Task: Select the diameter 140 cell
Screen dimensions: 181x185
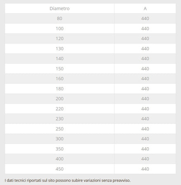Action: click(x=59, y=59)
